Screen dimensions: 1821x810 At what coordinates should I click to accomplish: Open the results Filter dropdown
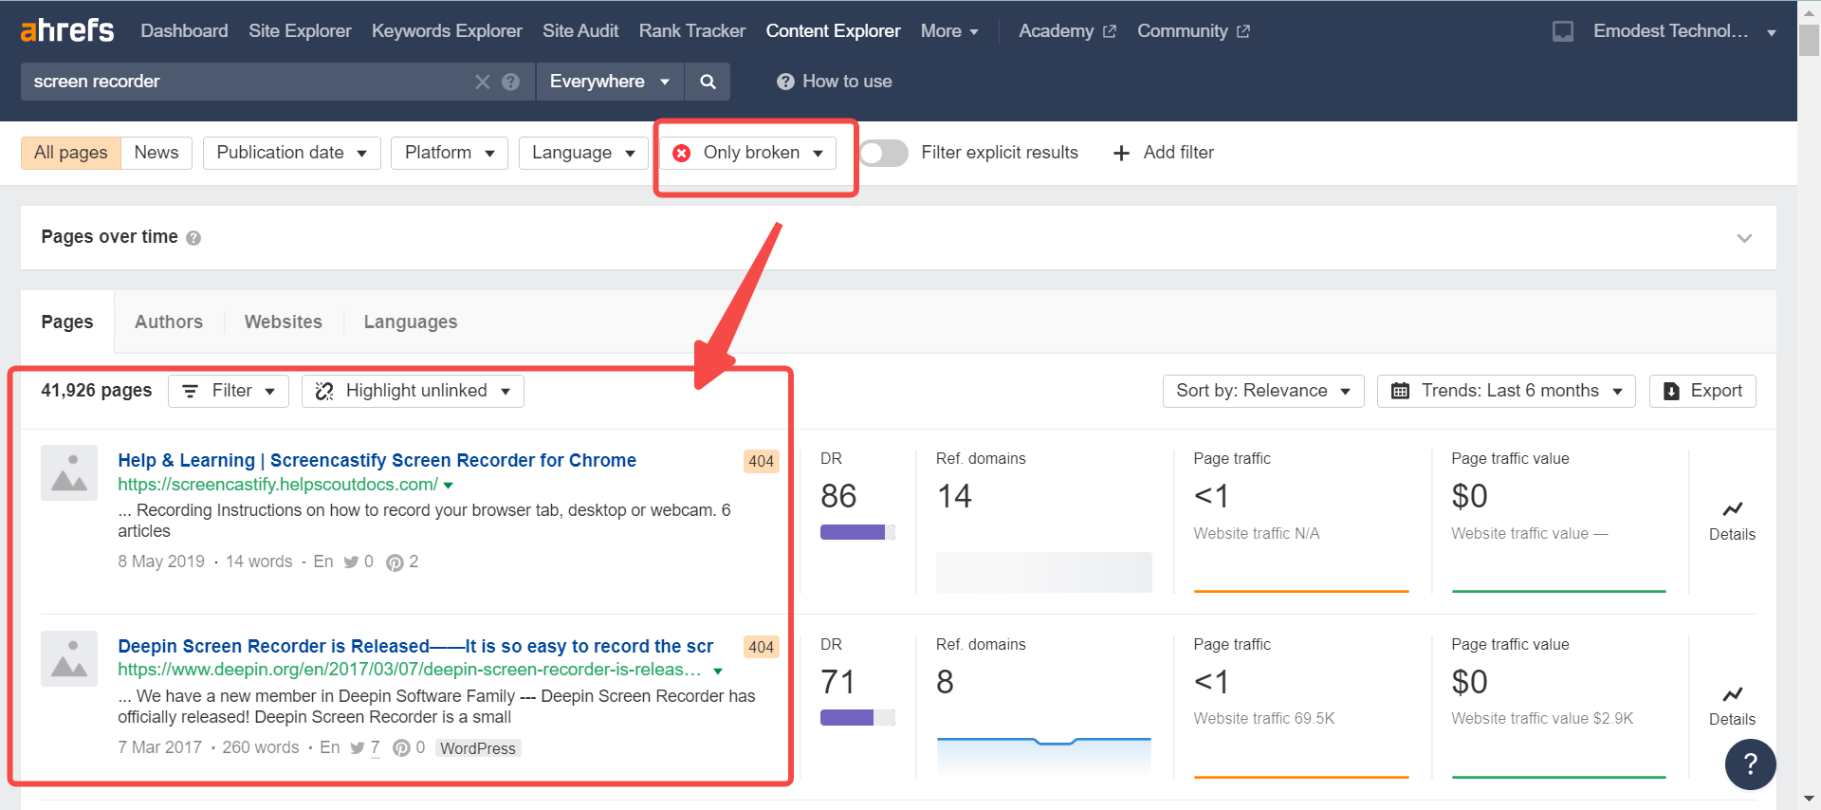point(229,391)
